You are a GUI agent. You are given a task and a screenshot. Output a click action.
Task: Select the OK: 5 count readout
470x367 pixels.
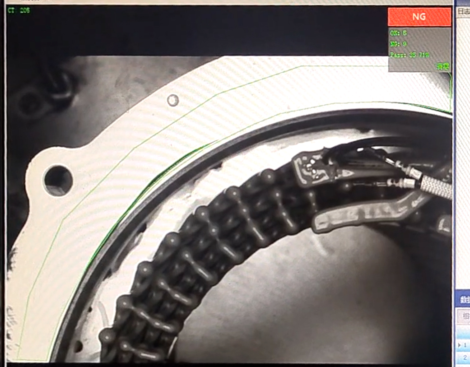398,33
